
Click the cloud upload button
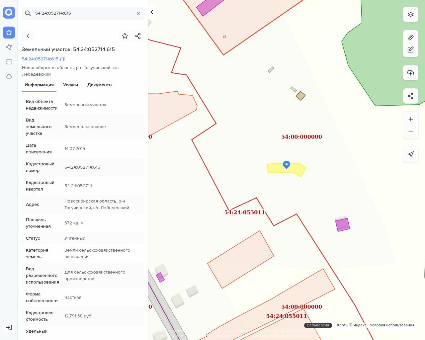[410, 73]
